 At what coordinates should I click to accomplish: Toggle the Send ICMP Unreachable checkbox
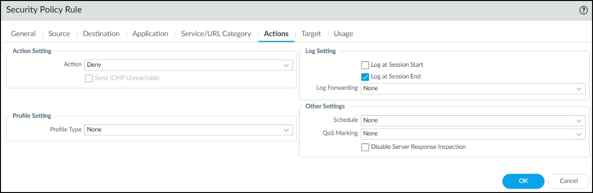pyautogui.click(x=89, y=78)
